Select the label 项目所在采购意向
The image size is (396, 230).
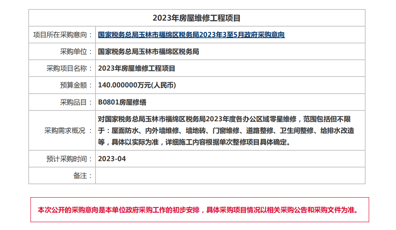63,35
